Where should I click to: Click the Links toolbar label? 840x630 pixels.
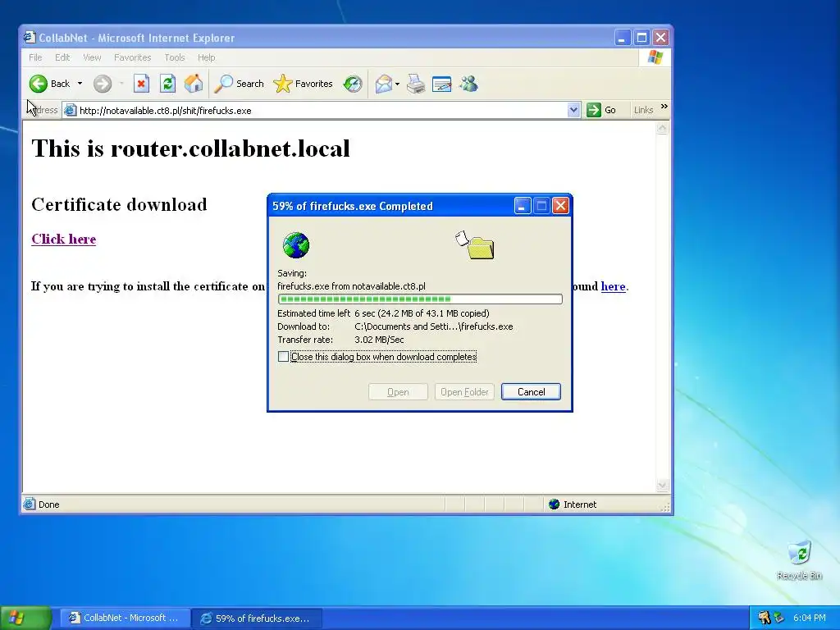(643, 110)
